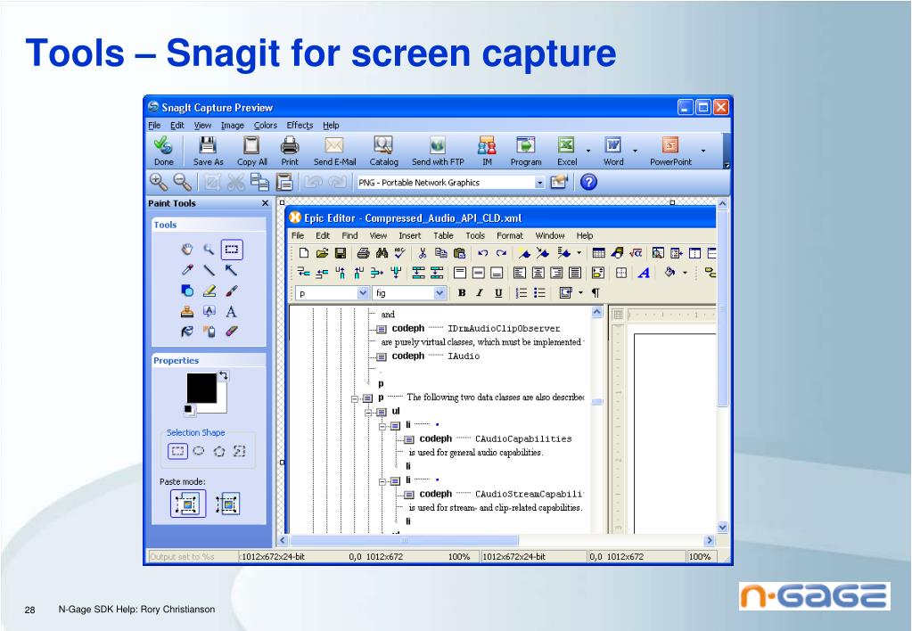Open the SnagIt Colors menu
Viewport: 912px width, 631px height.
point(266,125)
